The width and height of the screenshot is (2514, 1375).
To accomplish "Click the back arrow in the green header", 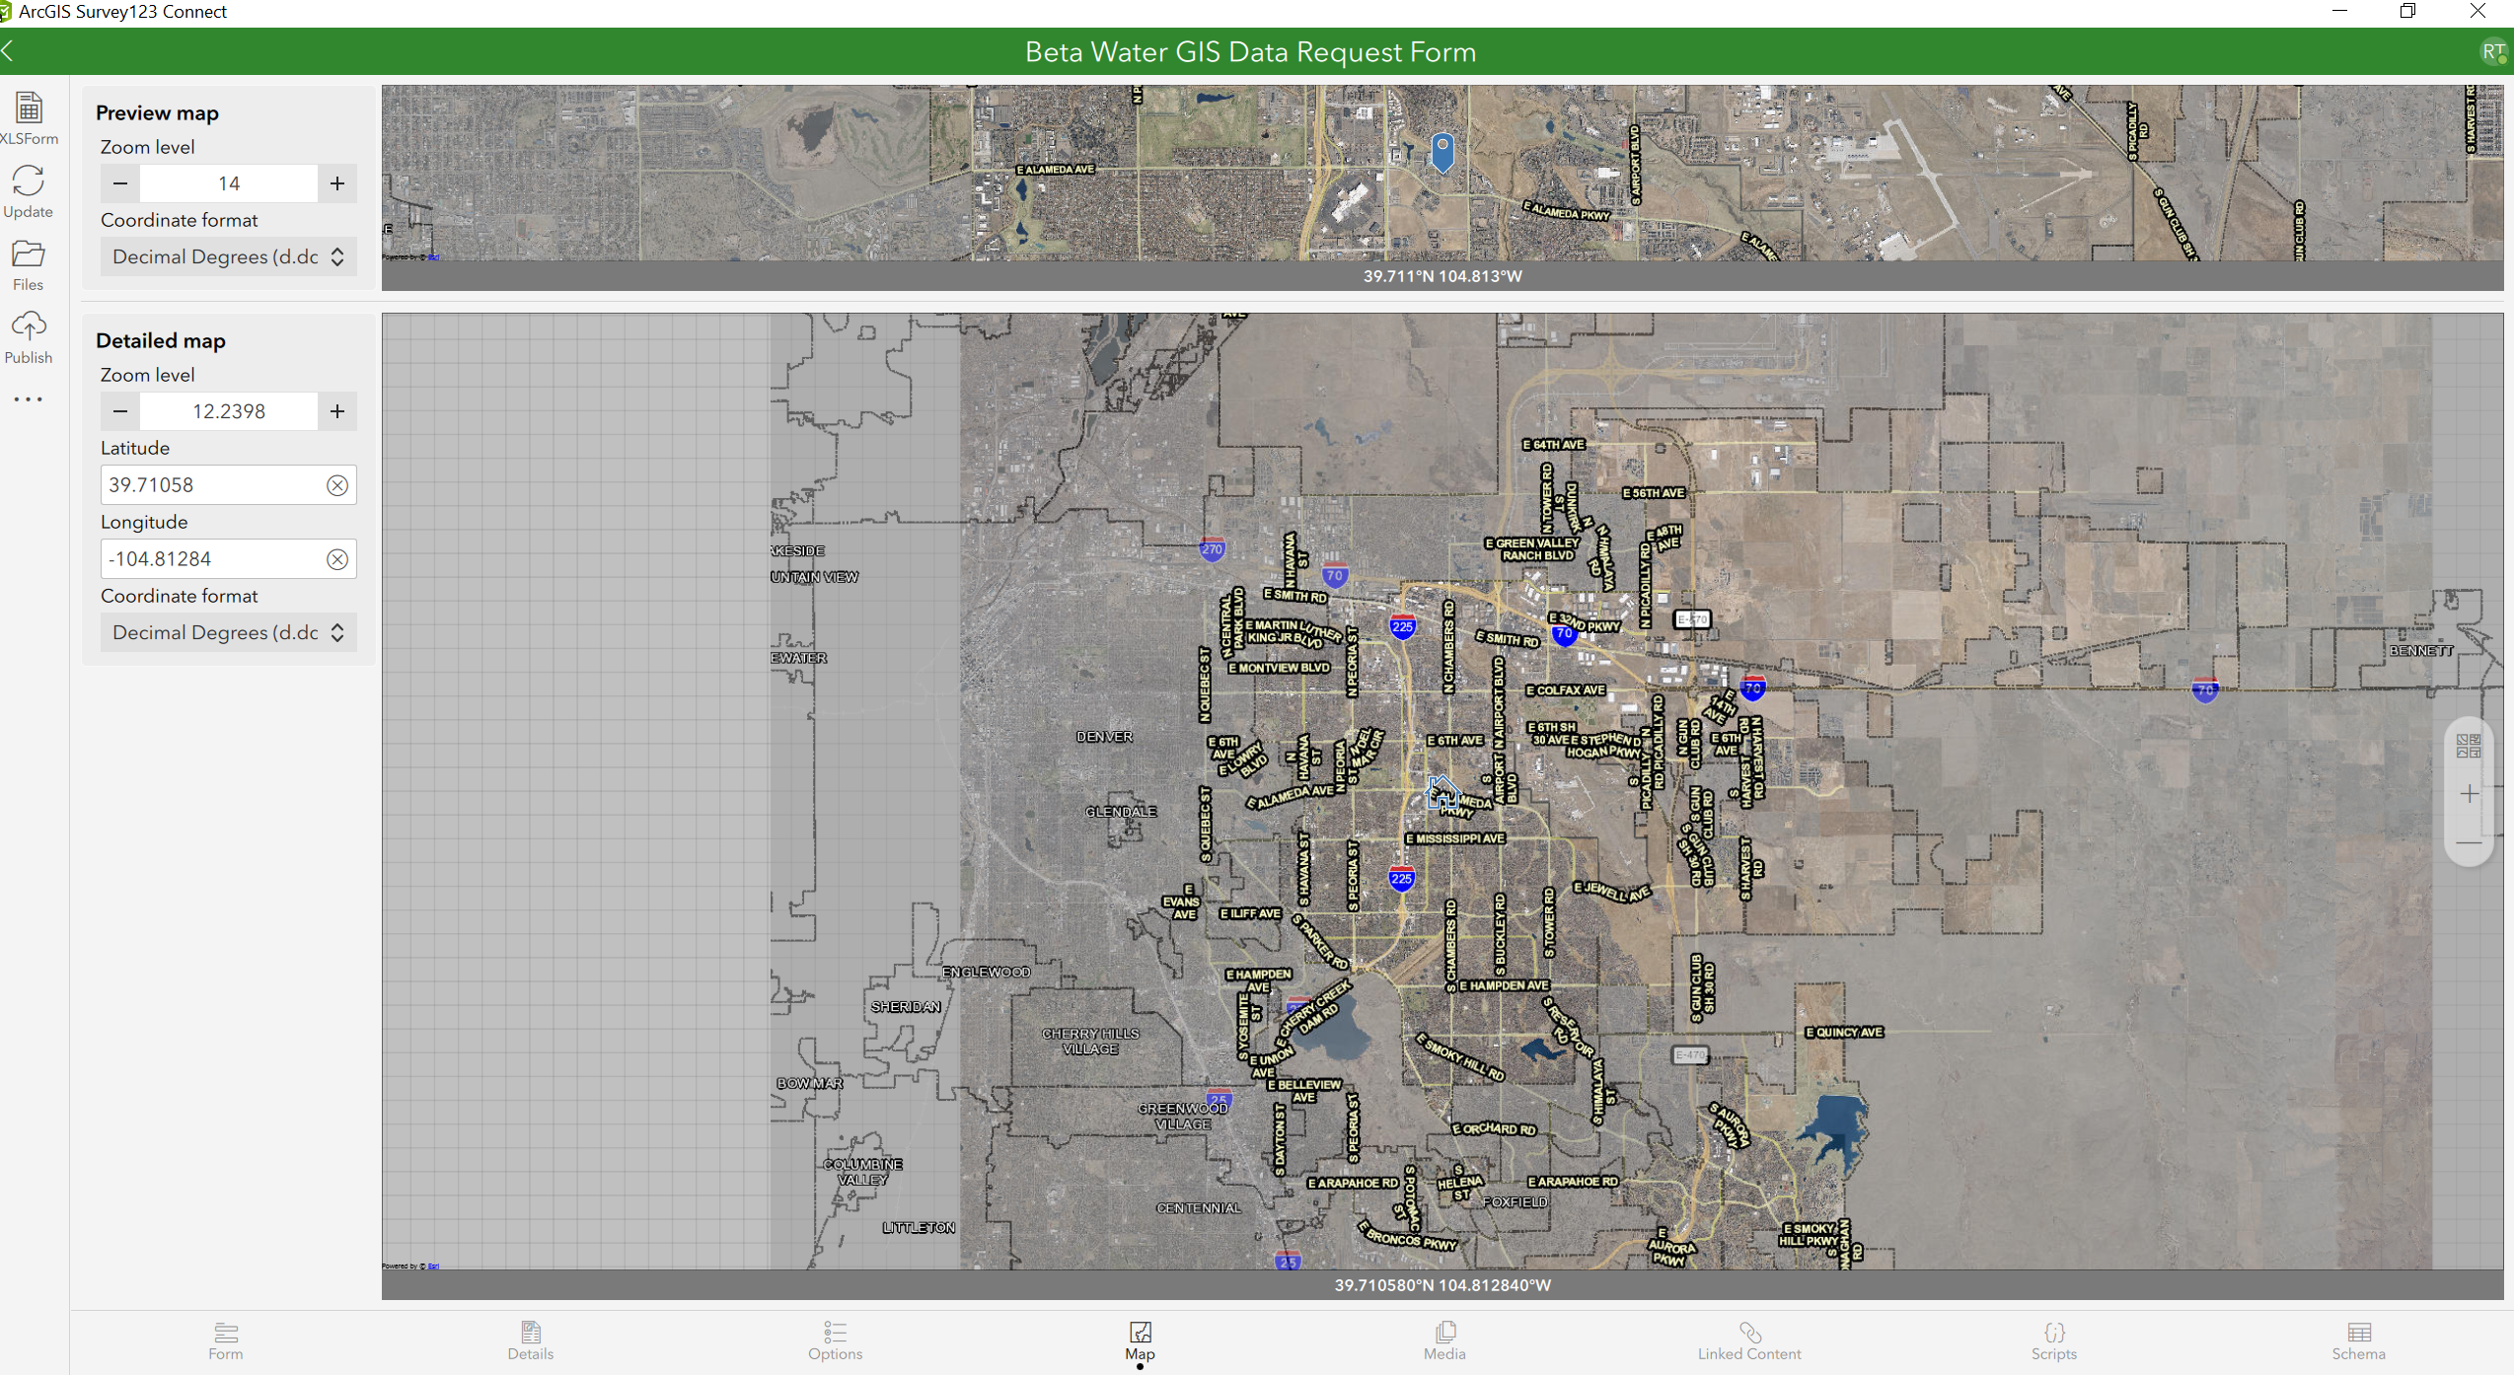I will click(8, 50).
